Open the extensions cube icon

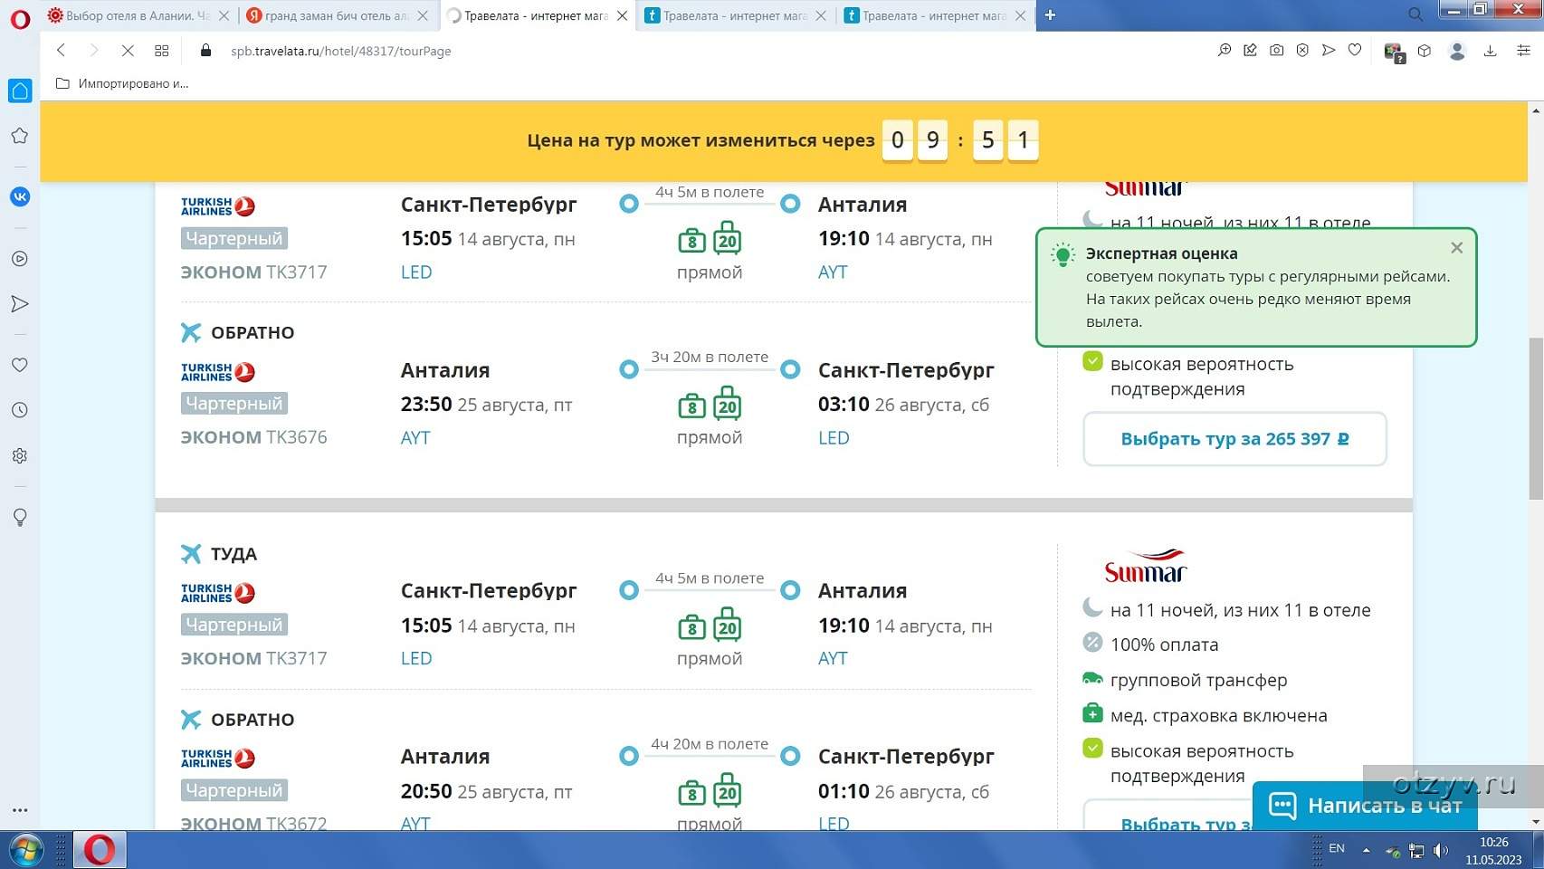1425,51
